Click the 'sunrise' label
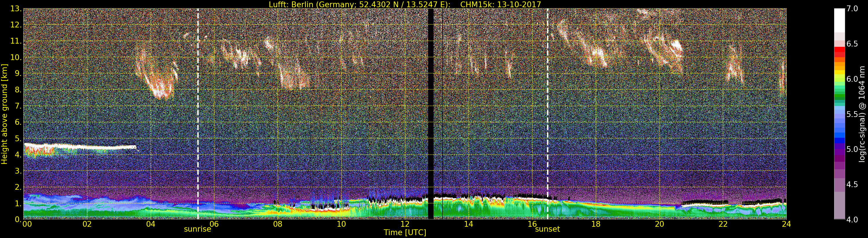 coord(198,229)
